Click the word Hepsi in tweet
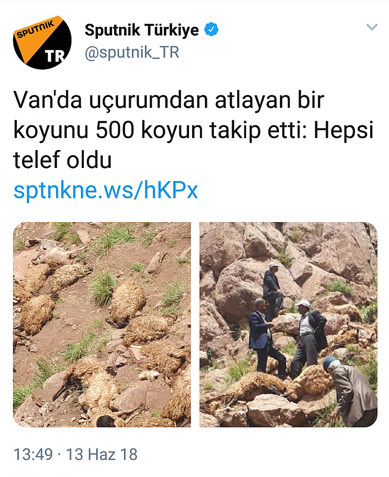Viewport: 389px width, 477px height. [x=343, y=130]
